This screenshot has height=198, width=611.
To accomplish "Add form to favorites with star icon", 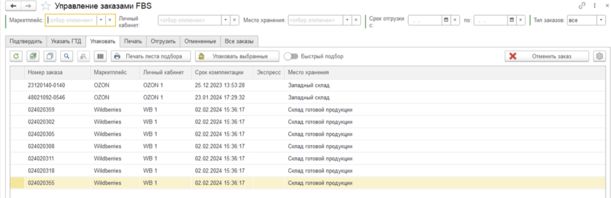I will pos(45,6).
